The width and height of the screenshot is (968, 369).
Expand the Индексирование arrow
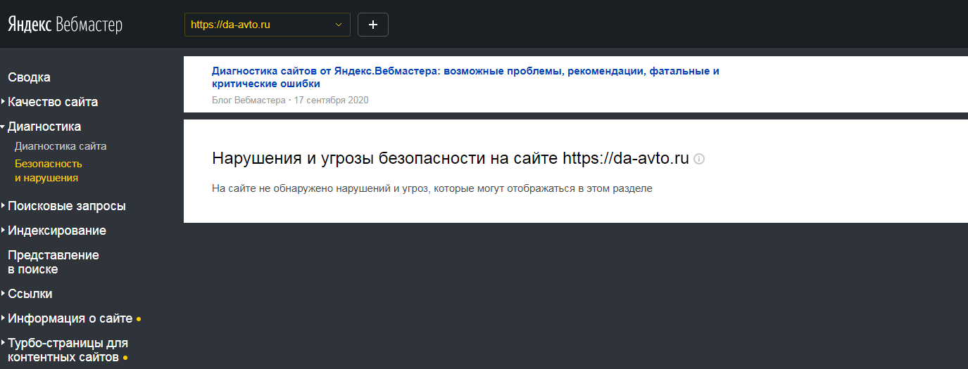[4, 231]
